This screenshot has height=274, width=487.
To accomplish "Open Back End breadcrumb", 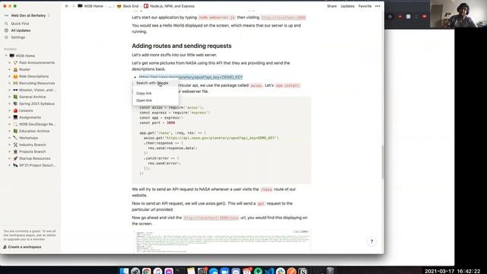I will tap(128, 6).
